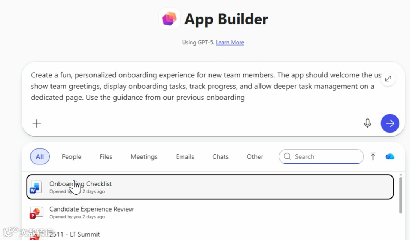Switch to the Emails filter tab
This screenshot has height=240, width=410.
[185, 156]
